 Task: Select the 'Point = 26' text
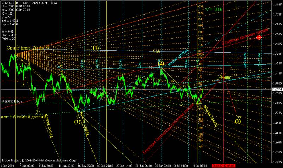[x=9, y=39]
